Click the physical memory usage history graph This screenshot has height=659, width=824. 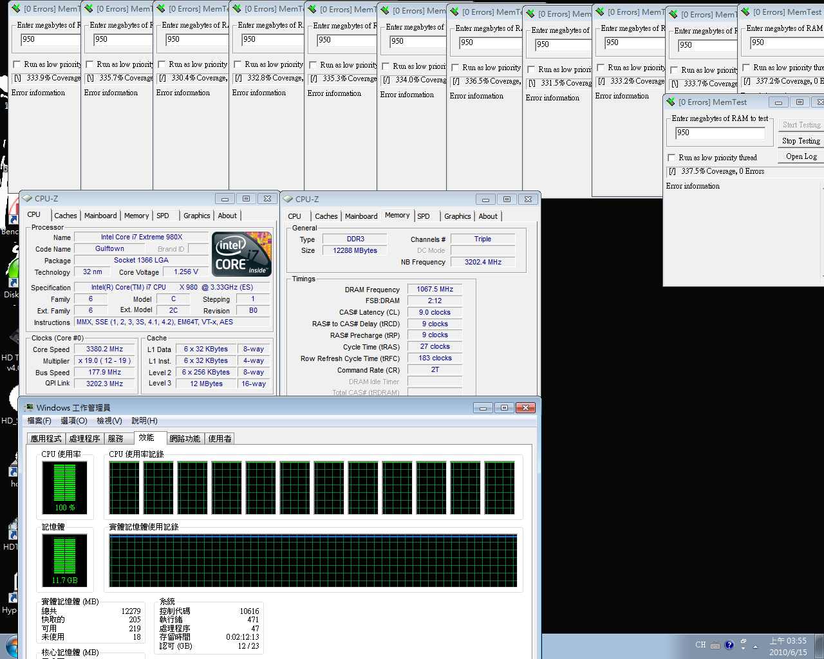click(313, 560)
